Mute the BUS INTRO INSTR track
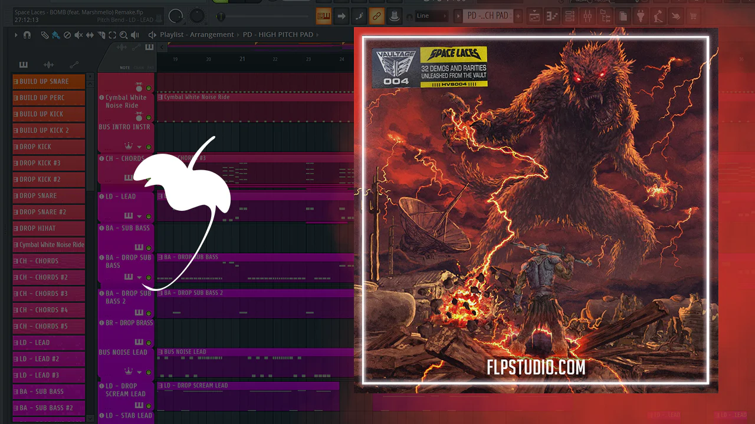Screen dimensions: 755x424 click(149, 147)
